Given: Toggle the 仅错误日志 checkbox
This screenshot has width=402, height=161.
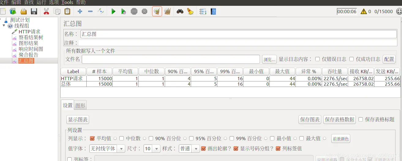Looking at the screenshot, I should (317, 59).
